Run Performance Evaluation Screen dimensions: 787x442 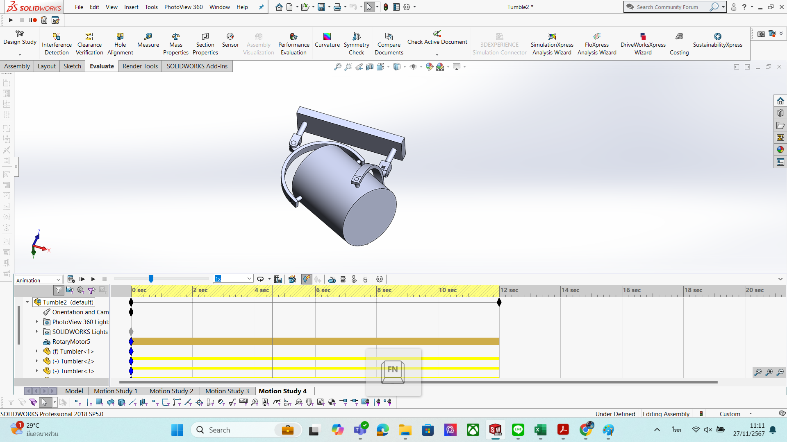[x=294, y=44]
